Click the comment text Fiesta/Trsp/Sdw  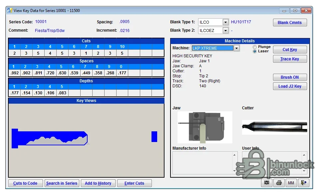(50, 30)
